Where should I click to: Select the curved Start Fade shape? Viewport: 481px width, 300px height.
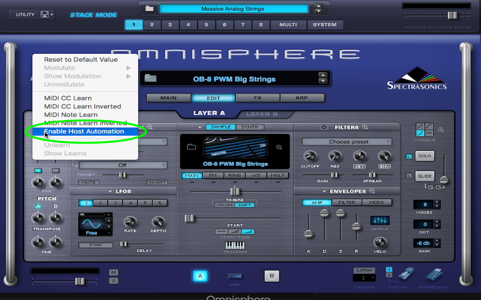click(x=248, y=232)
